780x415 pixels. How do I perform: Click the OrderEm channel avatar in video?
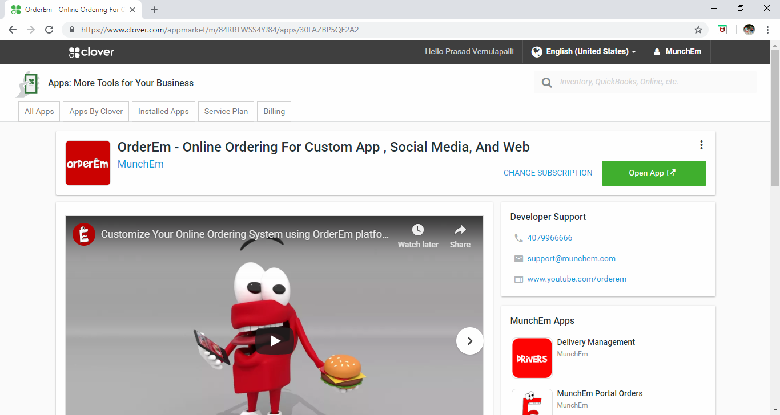tap(84, 234)
